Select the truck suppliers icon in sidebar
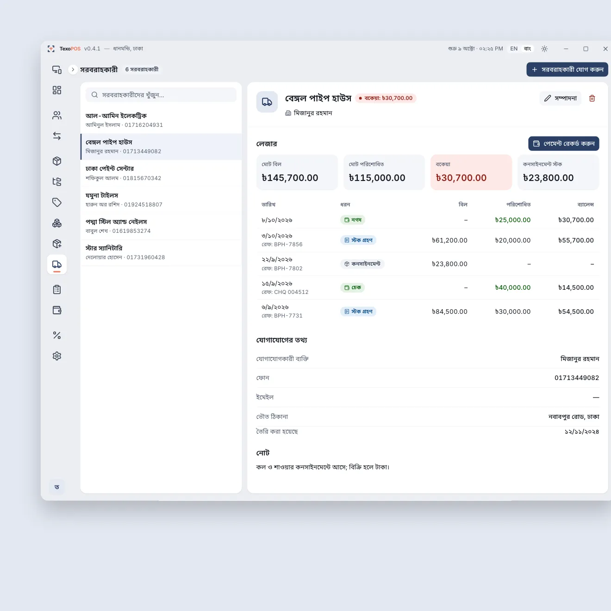This screenshot has height=611, width=611. (x=57, y=264)
